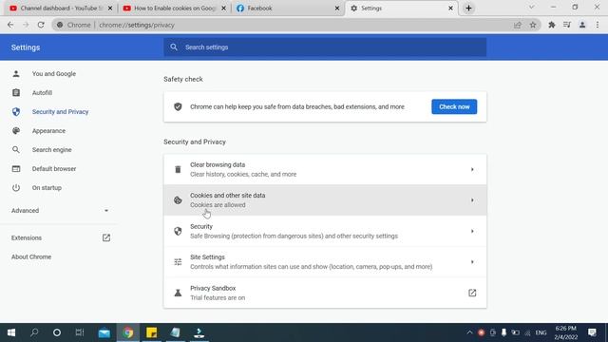The width and height of the screenshot is (608, 342).
Task: Open Search engine settings section
Action: [51, 150]
